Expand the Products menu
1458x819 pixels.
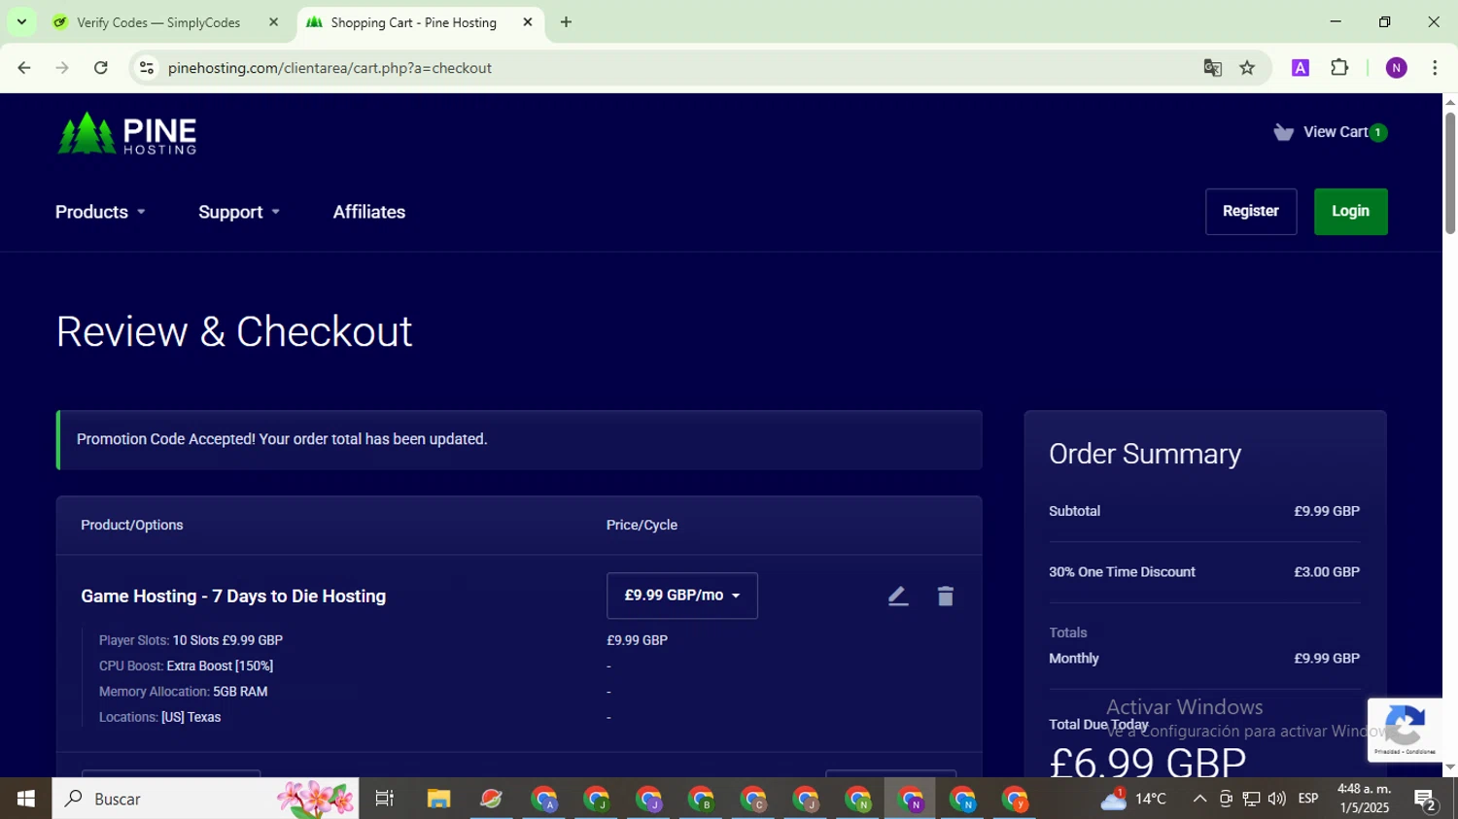[x=100, y=212]
